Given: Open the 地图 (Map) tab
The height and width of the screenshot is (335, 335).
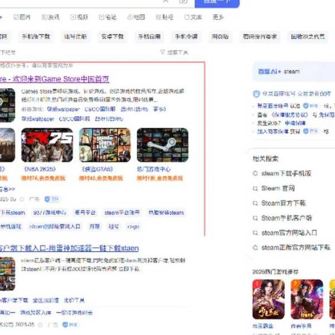Looking at the screenshot, I should tap(137, 17).
